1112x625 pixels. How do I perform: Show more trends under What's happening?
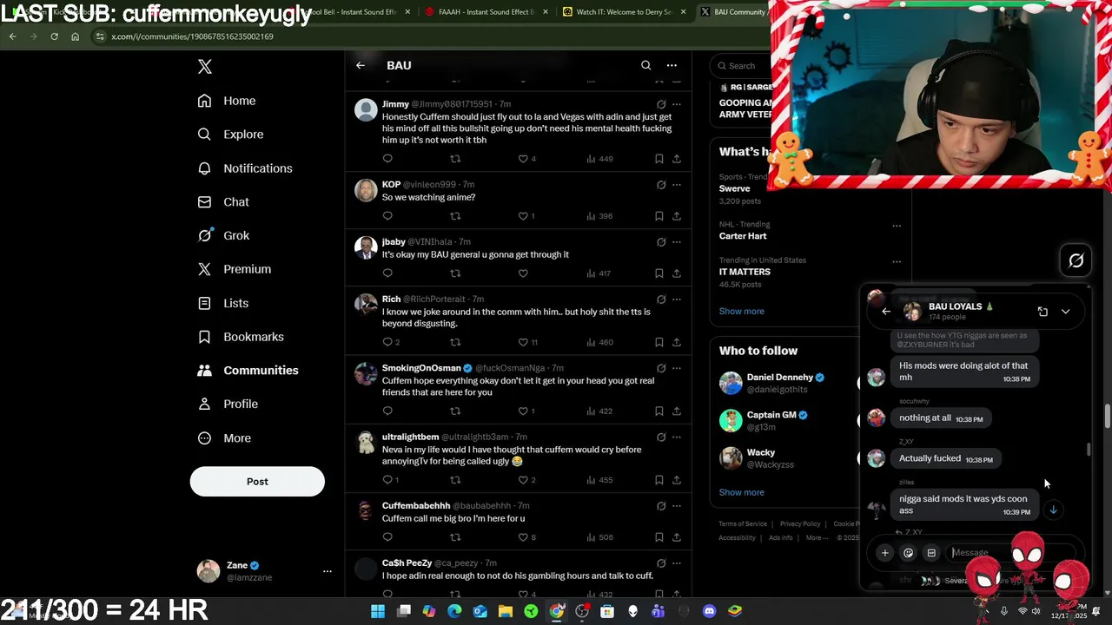[741, 311]
